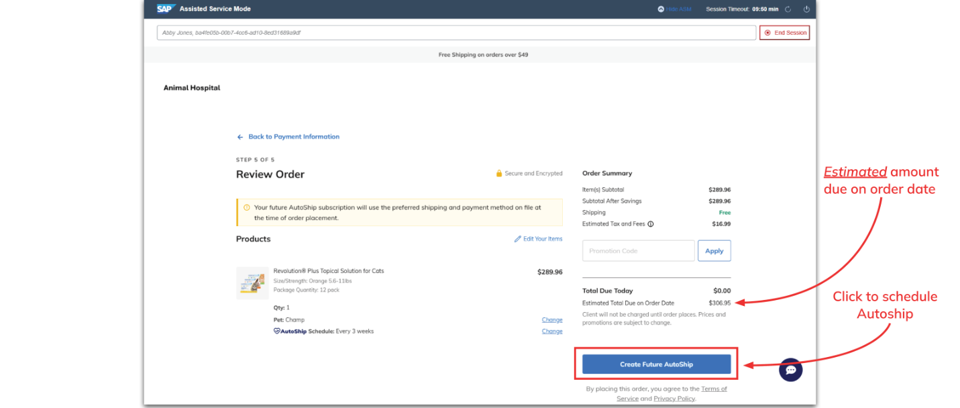Click the Estimated Tax and Fees $16.99 amount
This screenshot has width=960, height=408.
pos(721,224)
